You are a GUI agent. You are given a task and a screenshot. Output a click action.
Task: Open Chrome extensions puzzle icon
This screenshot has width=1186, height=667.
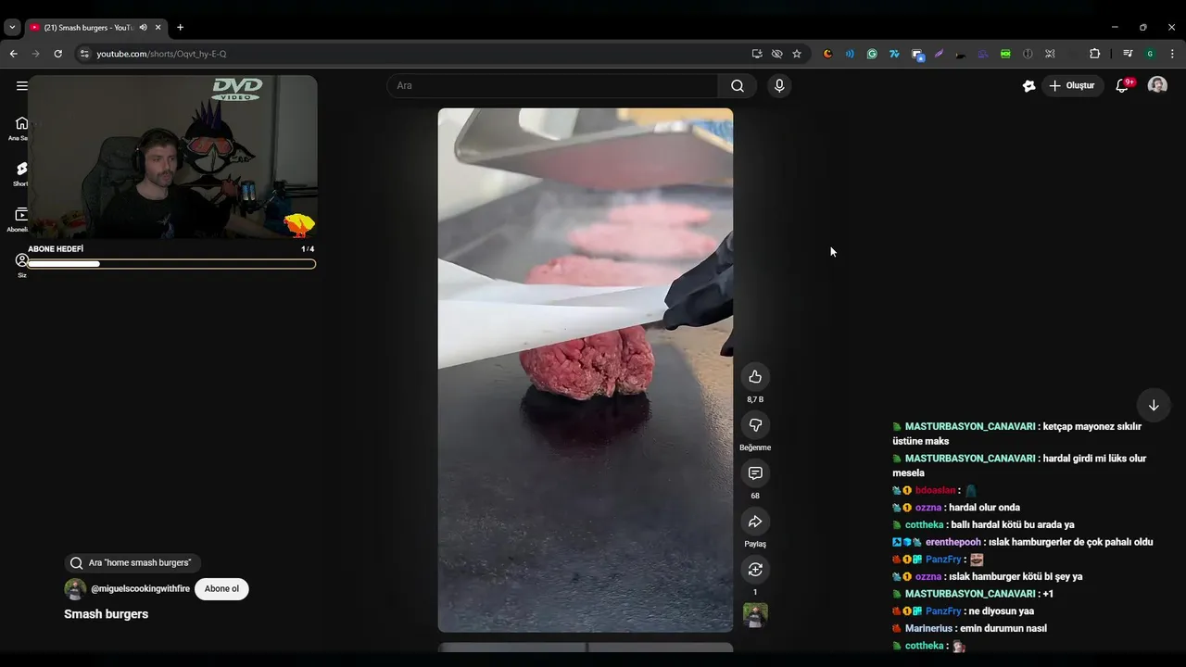(1094, 54)
